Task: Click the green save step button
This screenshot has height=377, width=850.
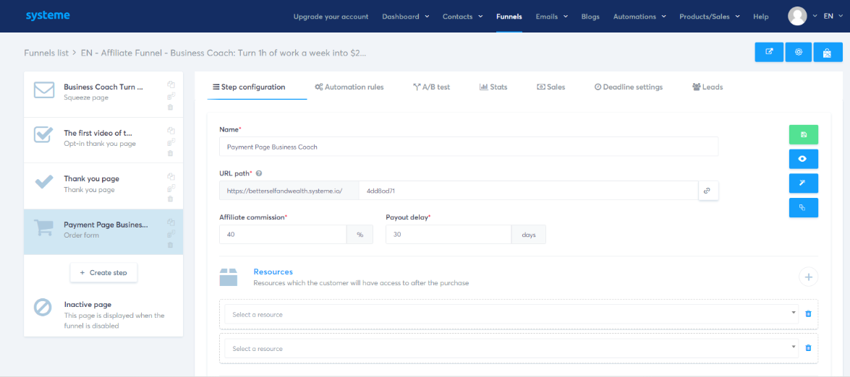Action: coord(803,135)
